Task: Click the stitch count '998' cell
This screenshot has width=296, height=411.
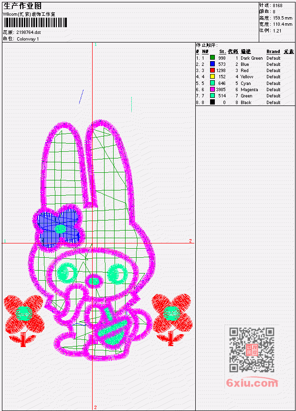Action: pyautogui.click(x=222, y=58)
